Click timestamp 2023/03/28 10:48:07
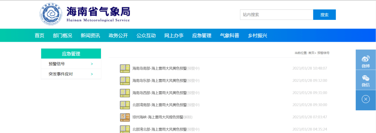Image resolution: width=376 pixels, height=133 pixels. point(310,69)
